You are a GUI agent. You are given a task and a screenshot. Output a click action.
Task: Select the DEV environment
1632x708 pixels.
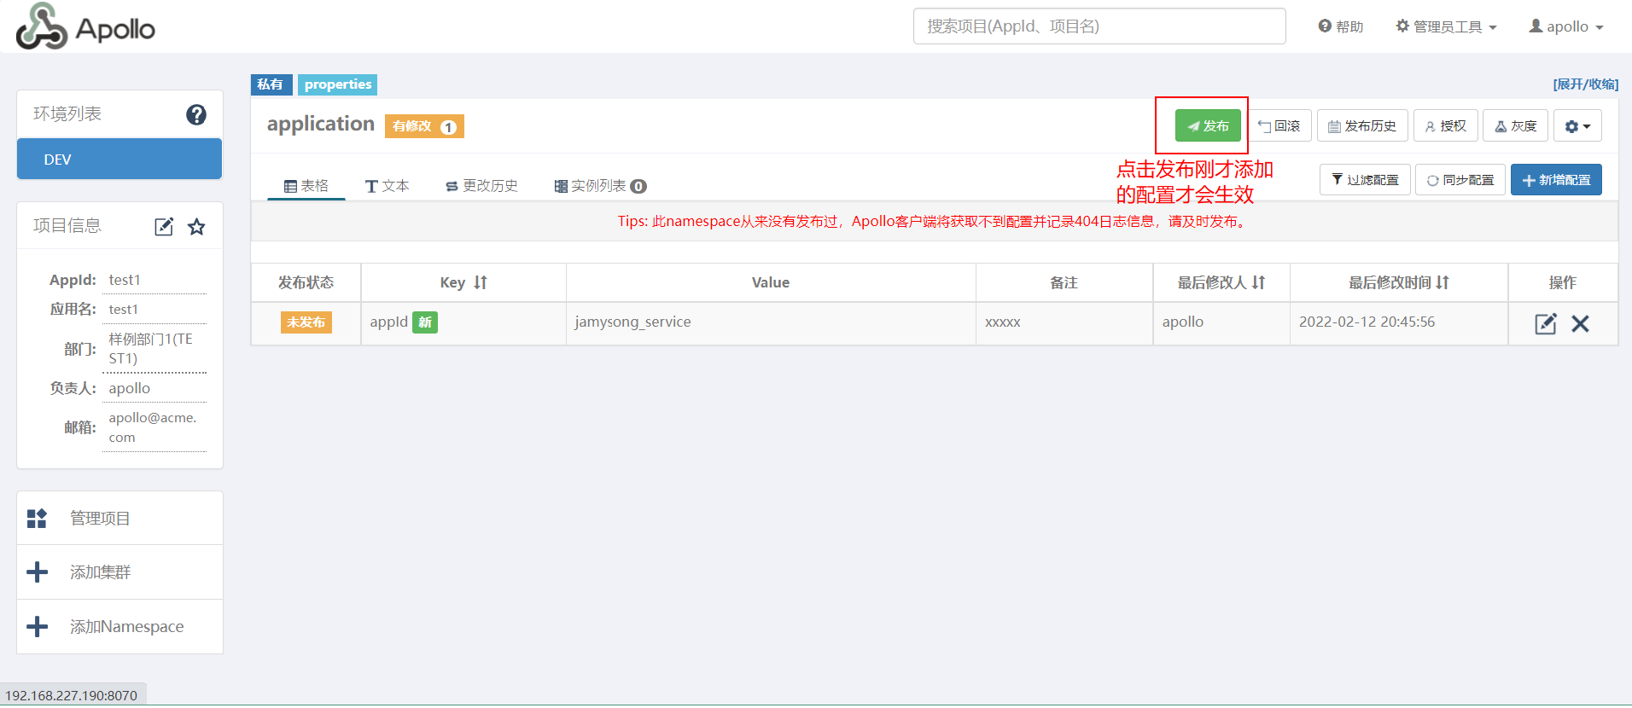[x=119, y=160]
